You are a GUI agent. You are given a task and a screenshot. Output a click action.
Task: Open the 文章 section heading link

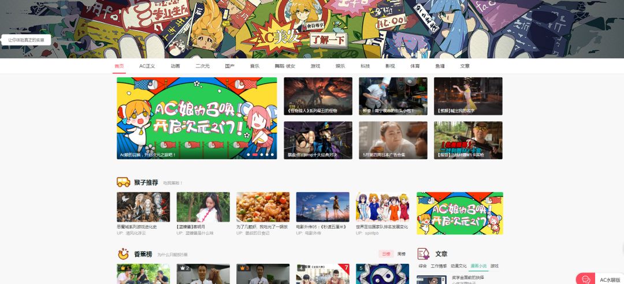tap(441, 254)
